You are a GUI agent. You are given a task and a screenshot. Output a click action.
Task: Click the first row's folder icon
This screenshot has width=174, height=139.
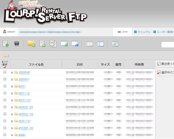[x=16, y=72]
